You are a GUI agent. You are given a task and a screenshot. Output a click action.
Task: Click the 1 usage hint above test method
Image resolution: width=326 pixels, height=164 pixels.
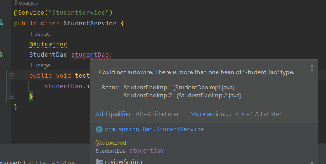pyautogui.click(x=40, y=65)
